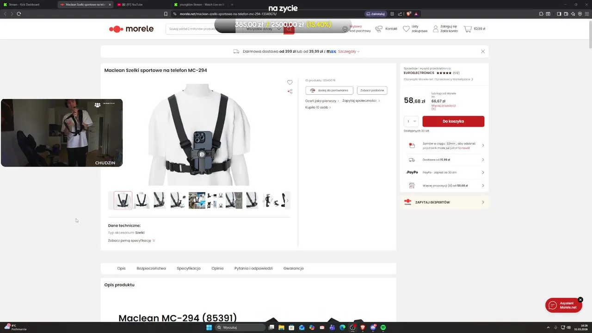Open Brave Wallet icon

pyautogui.click(x=566, y=14)
